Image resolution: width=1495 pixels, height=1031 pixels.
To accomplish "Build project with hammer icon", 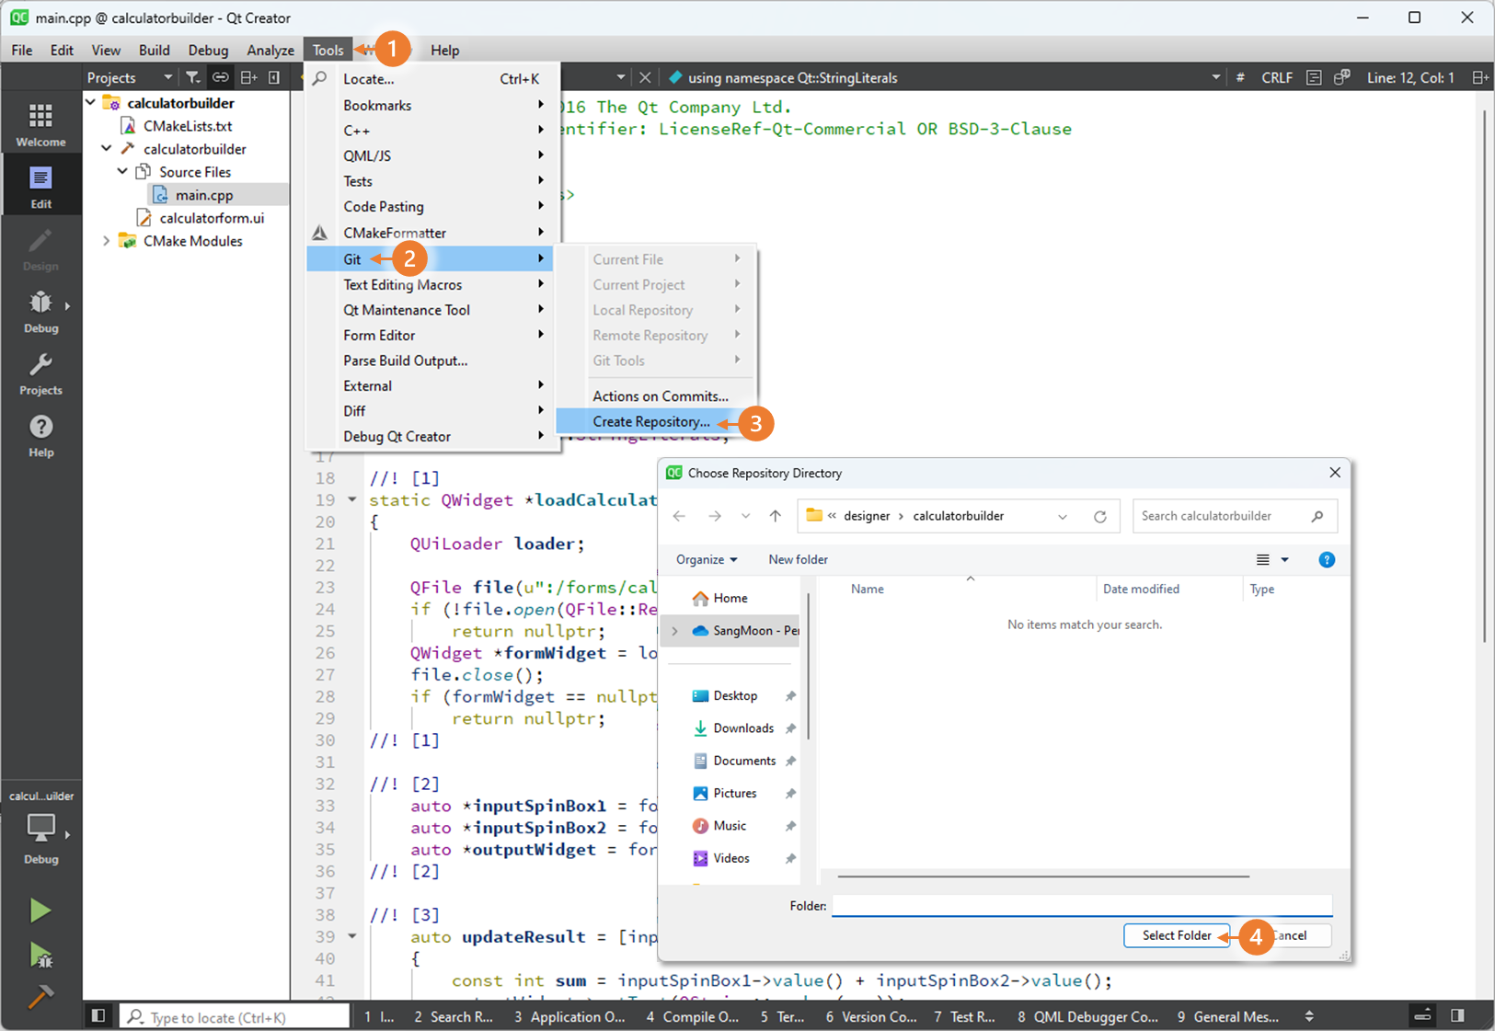I will 40,996.
